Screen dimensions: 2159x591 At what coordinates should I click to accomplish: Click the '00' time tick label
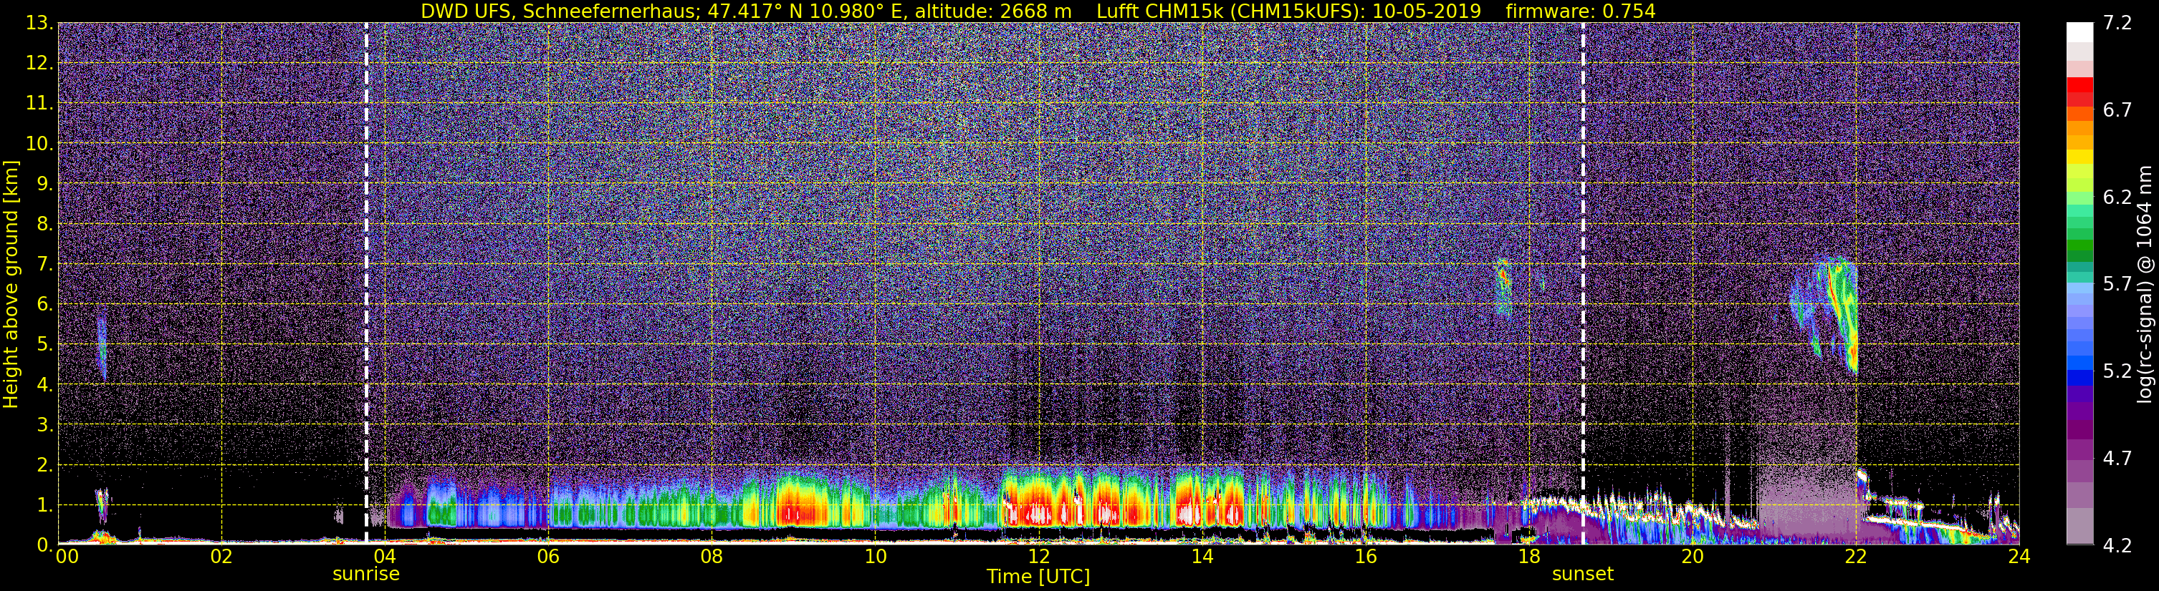66,557
